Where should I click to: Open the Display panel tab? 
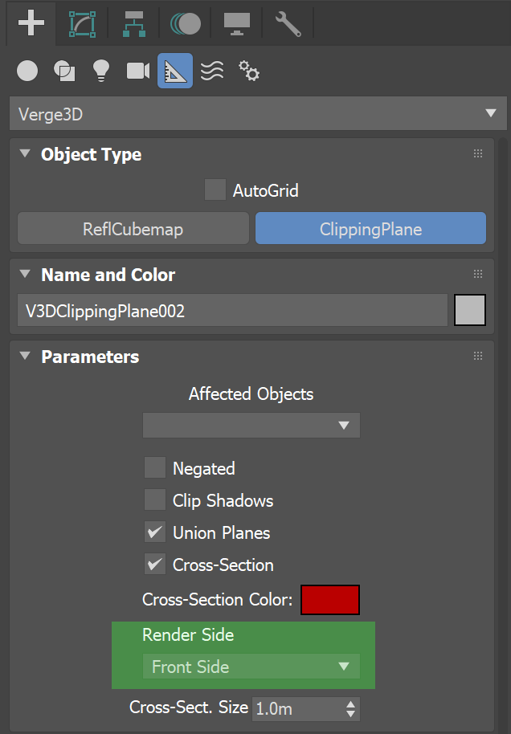pos(236,23)
